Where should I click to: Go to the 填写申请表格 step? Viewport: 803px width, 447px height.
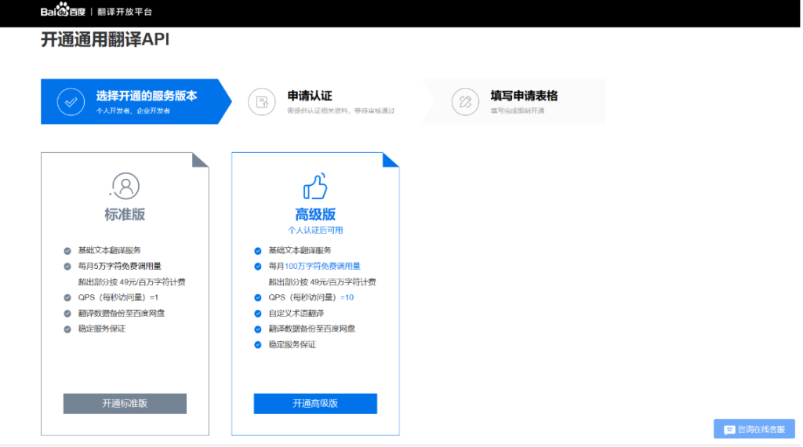(x=514, y=101)
